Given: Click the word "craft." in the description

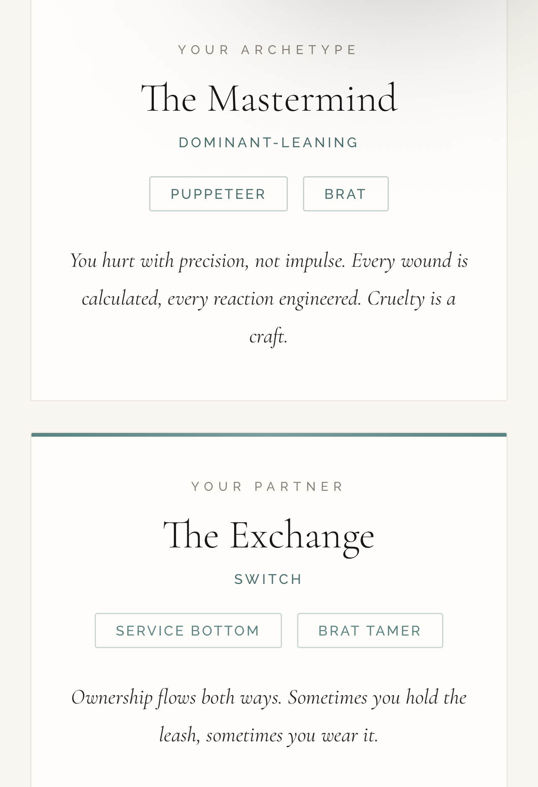Looking at the screenshot, I should 269,336.
